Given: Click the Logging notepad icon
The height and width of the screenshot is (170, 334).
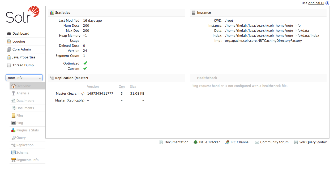Looking at the screenshot, I should pyautogui.click(x=9, y=42).
